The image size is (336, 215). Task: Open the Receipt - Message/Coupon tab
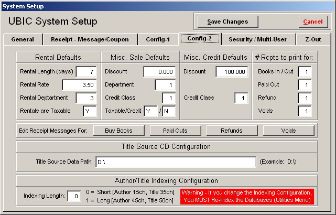pyautogui.click(x=90, y=39)
